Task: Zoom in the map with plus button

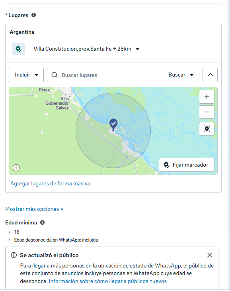Action: click(x=207, y=97)
